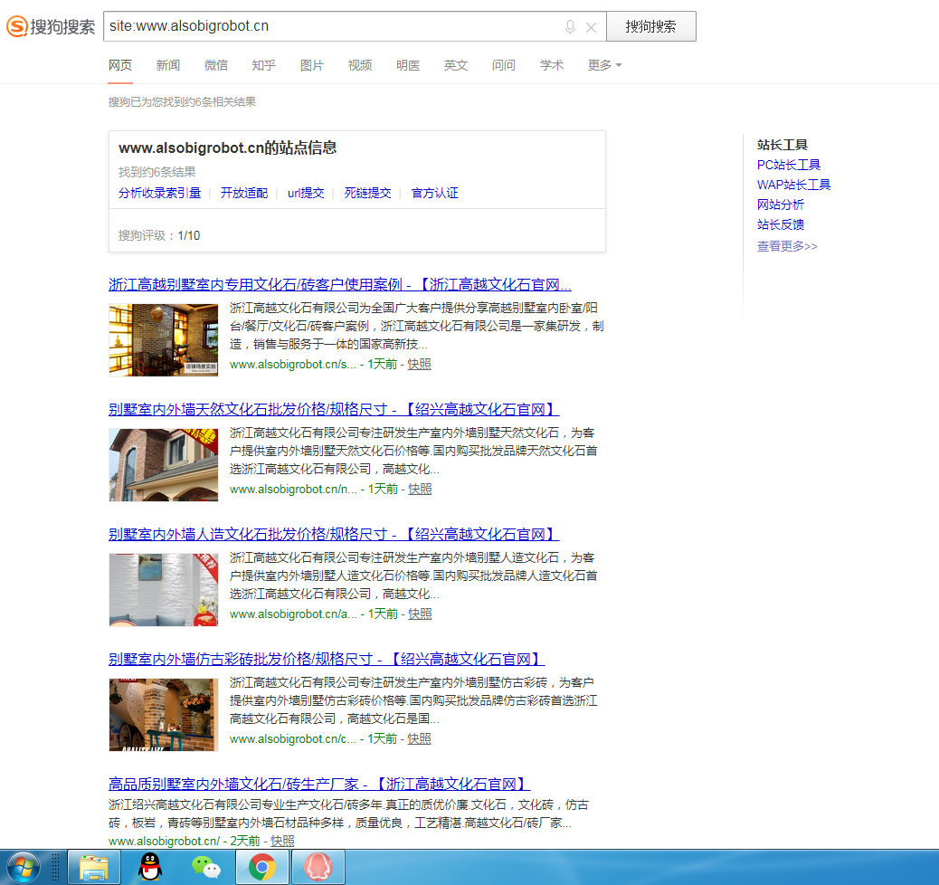Open WAP站长工具 link in sidebar
Viewport: 939px width, 885px height.
pyautogui.click(x=793, y=185)
